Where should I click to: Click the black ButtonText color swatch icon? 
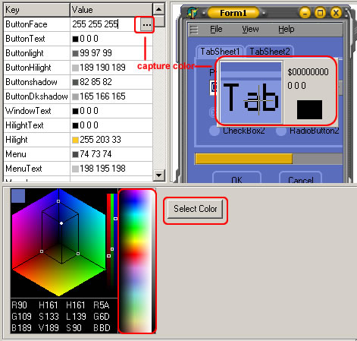pos(75,39)
